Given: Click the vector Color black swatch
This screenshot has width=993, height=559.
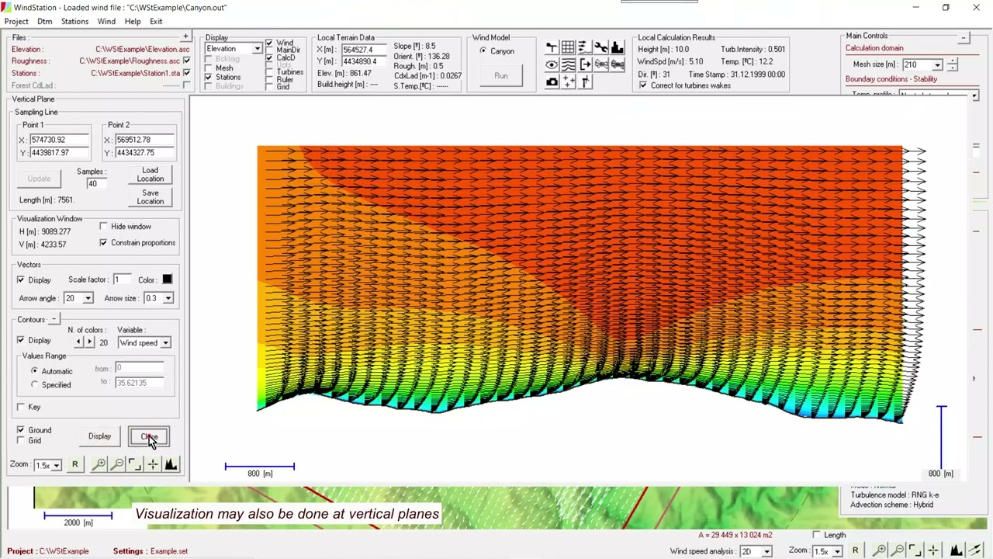Looking at the screenshot, I should point(167,279).
